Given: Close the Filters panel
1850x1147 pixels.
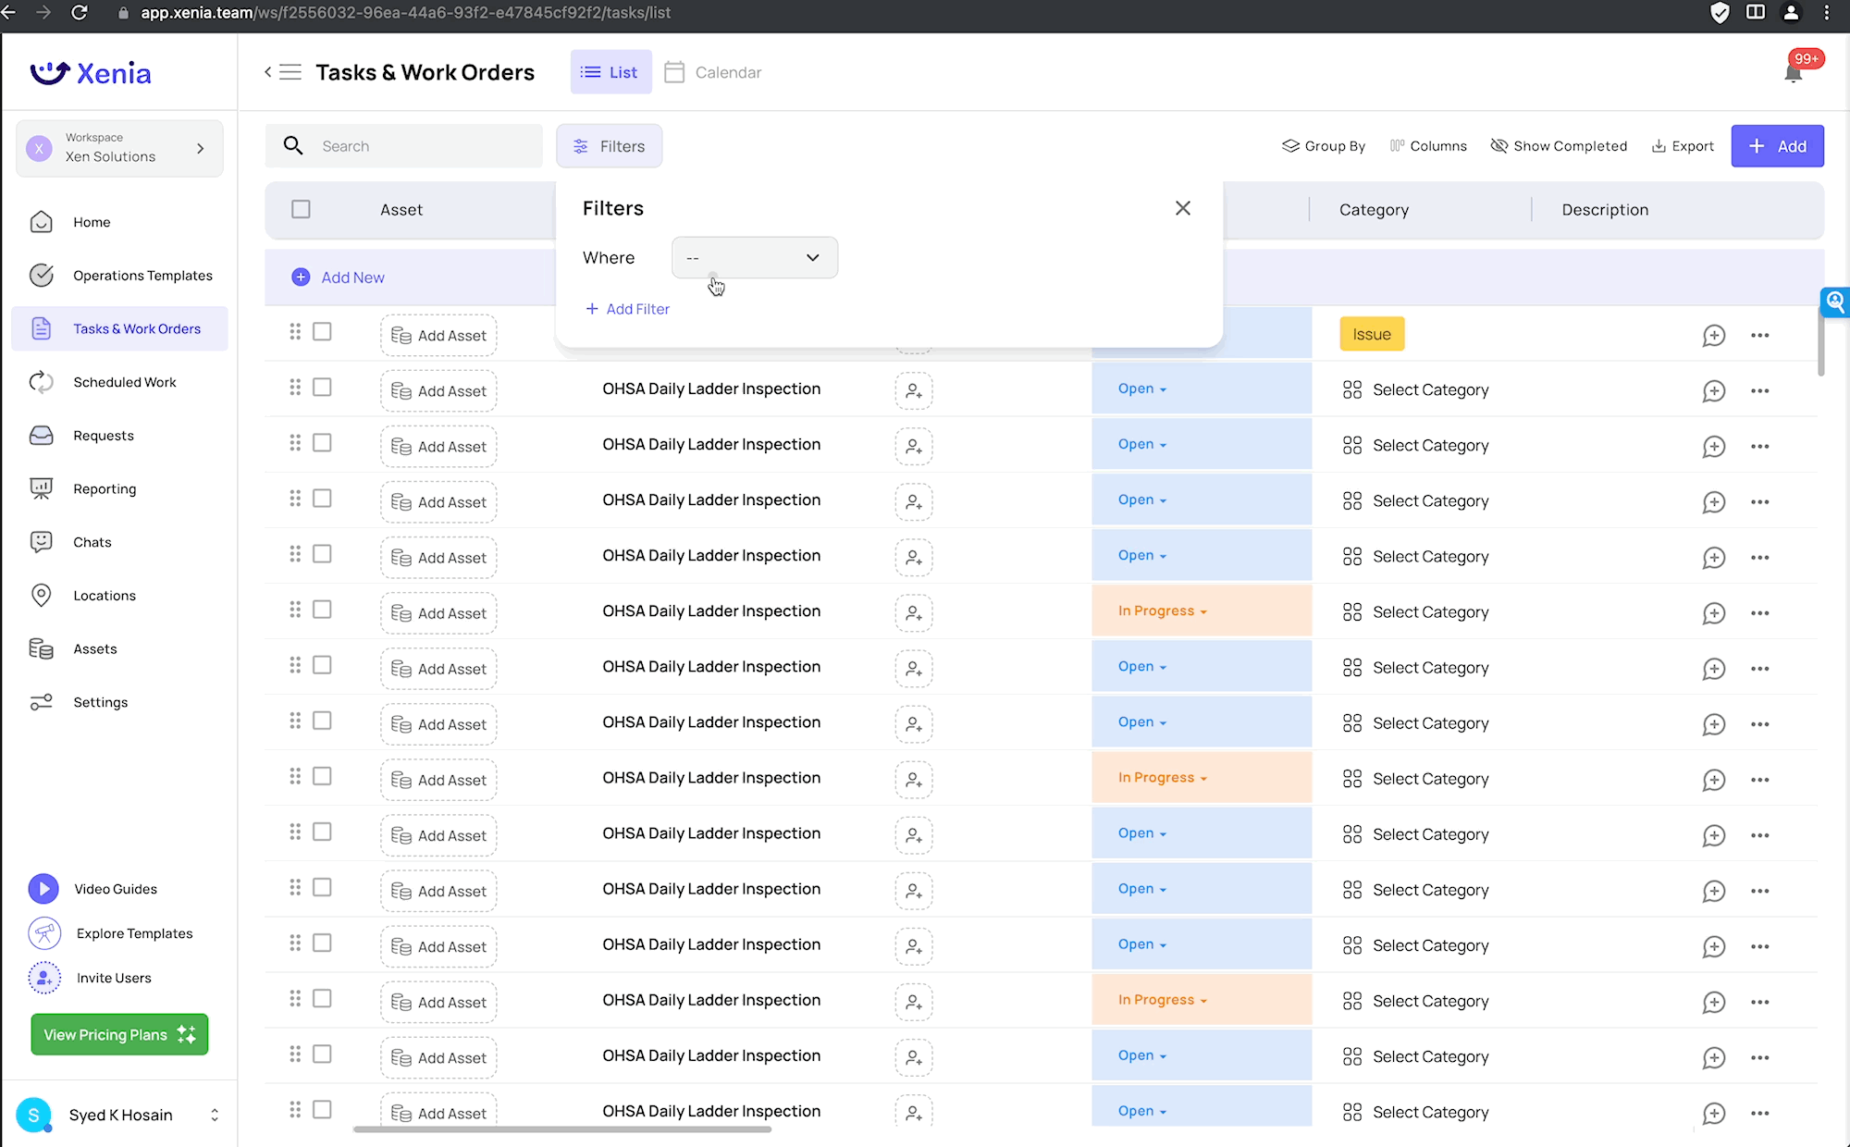Looking at the screenshot, I should (1183, 208).
